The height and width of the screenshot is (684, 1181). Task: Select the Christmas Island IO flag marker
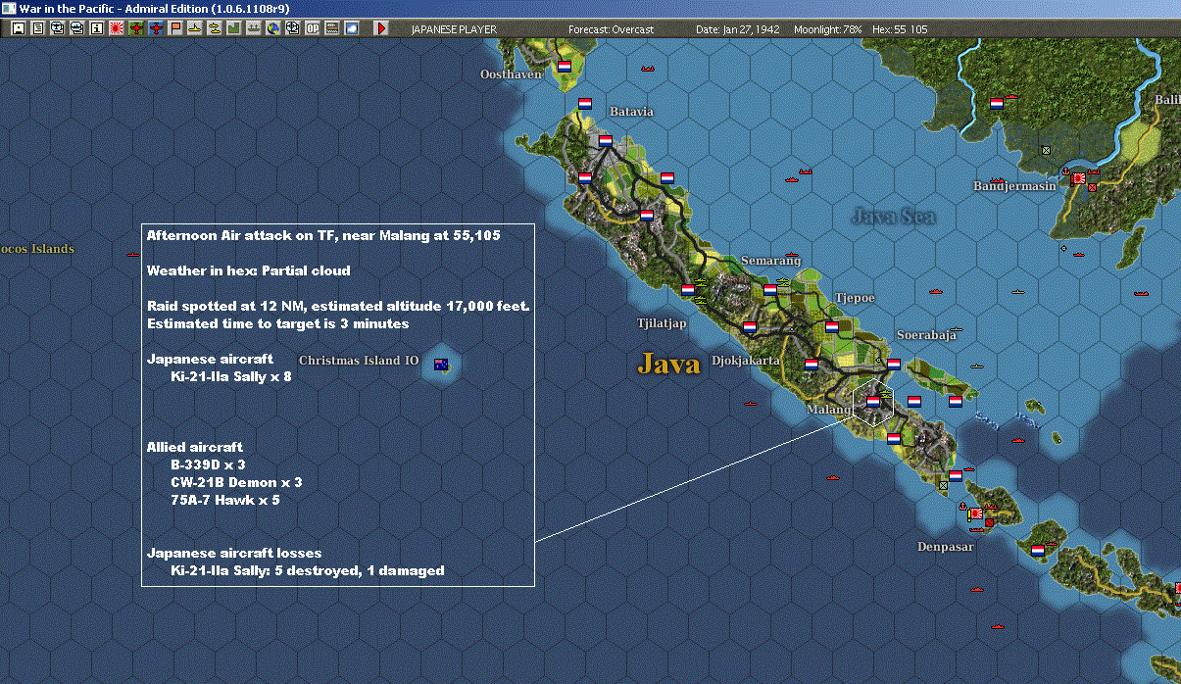coord(441,365)
